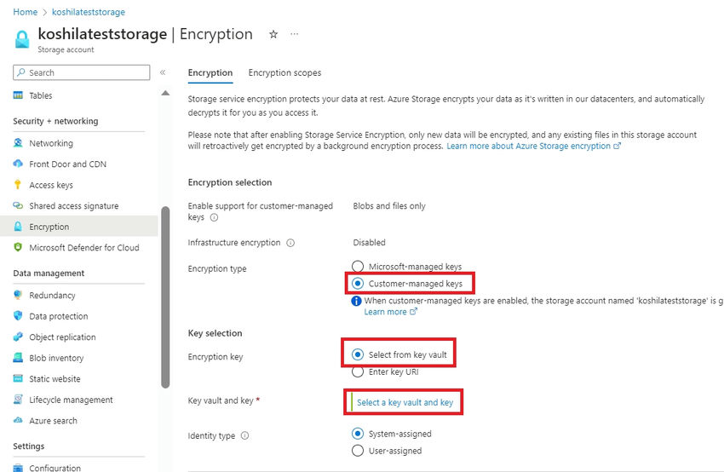
Task: Click the blue info icon under Customer-managed keys
Action: (x=356, y=301)
